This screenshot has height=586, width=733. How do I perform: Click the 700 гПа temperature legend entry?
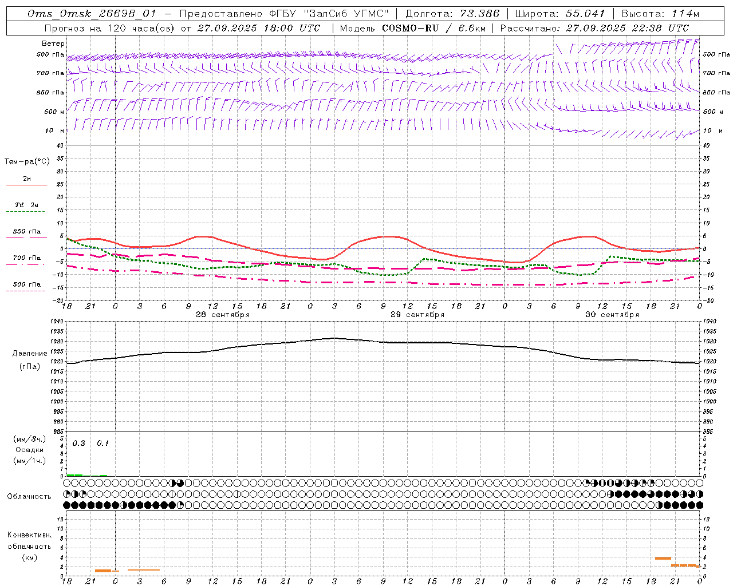tap(27, 258)
